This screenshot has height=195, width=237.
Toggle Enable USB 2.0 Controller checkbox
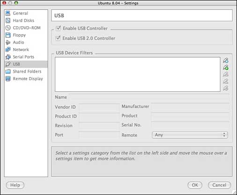click(x=58, y=38)
